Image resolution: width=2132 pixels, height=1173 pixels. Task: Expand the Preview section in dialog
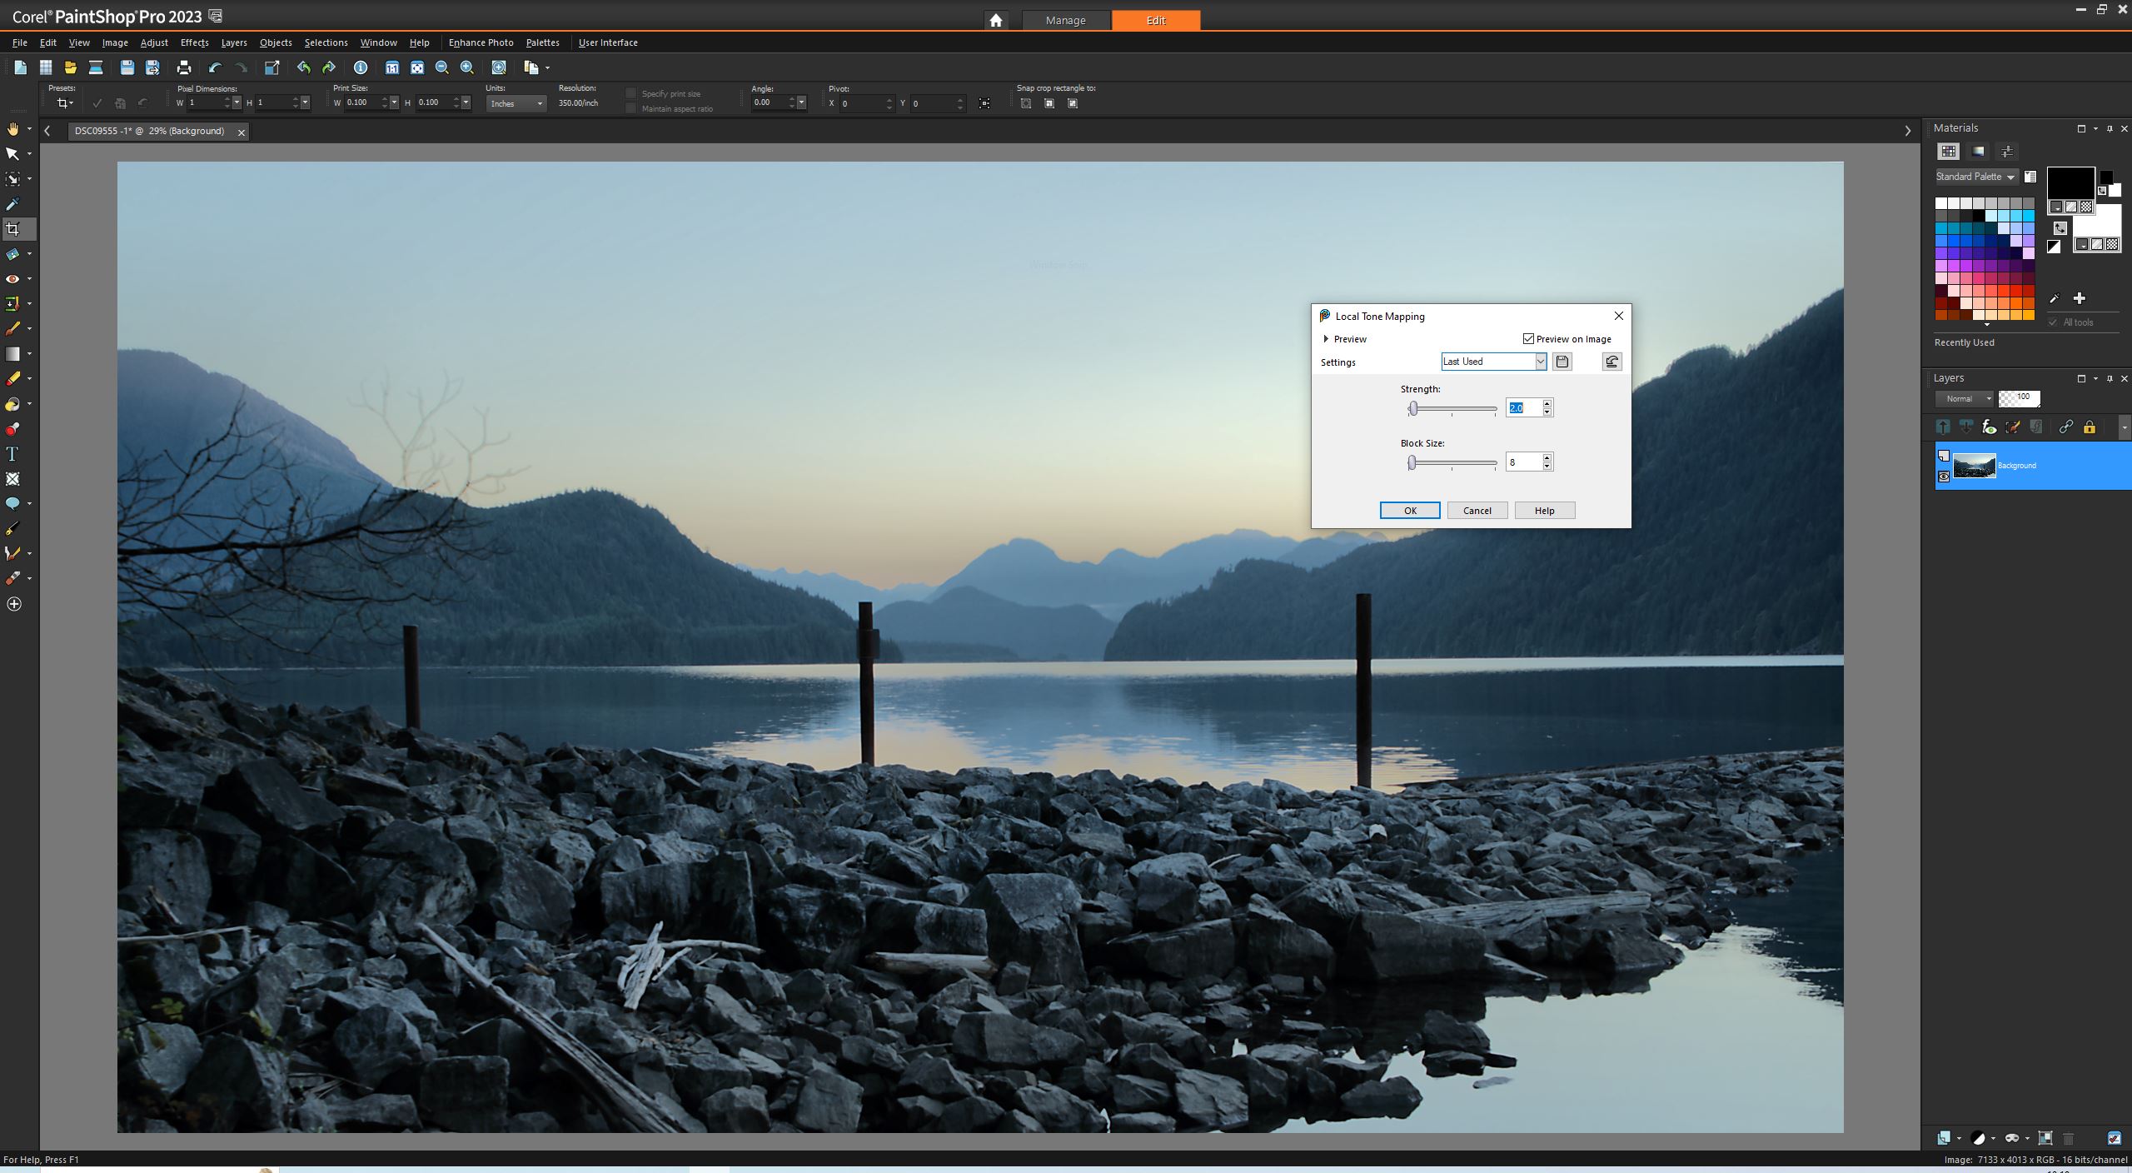click(1326, 339)
